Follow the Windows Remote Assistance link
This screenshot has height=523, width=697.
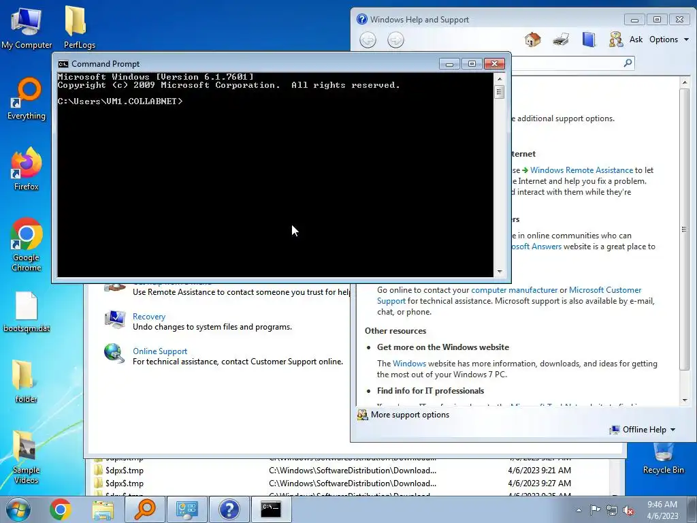click(581, 170)
